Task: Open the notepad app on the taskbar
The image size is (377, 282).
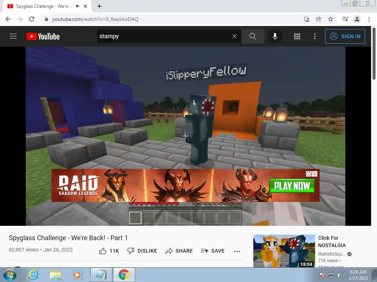Action: click(x=101, y=275)
